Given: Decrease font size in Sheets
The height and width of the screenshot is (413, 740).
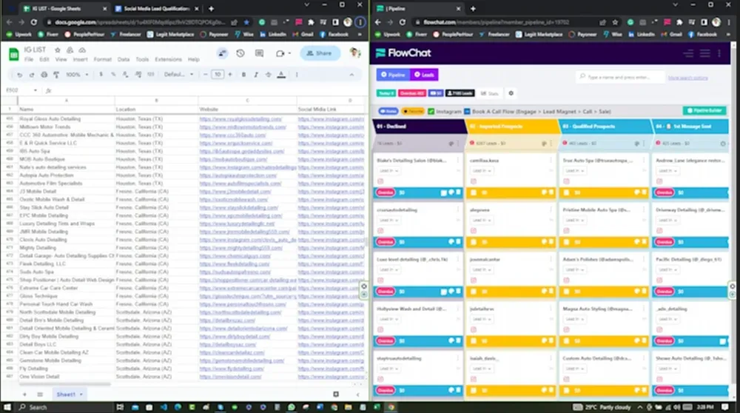Looking at the screenshot, I should click(x=205, y=75).
